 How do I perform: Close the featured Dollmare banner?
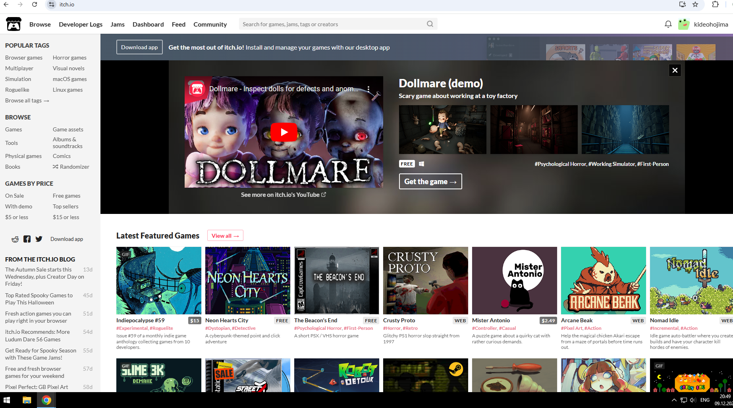(x=675, y=70)
